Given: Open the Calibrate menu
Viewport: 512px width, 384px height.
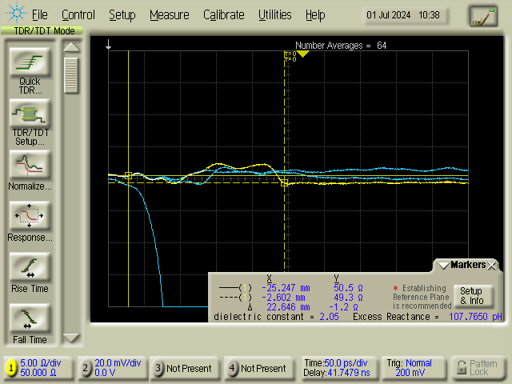Looking at the screenshot, I should click(x=223, y=14).
